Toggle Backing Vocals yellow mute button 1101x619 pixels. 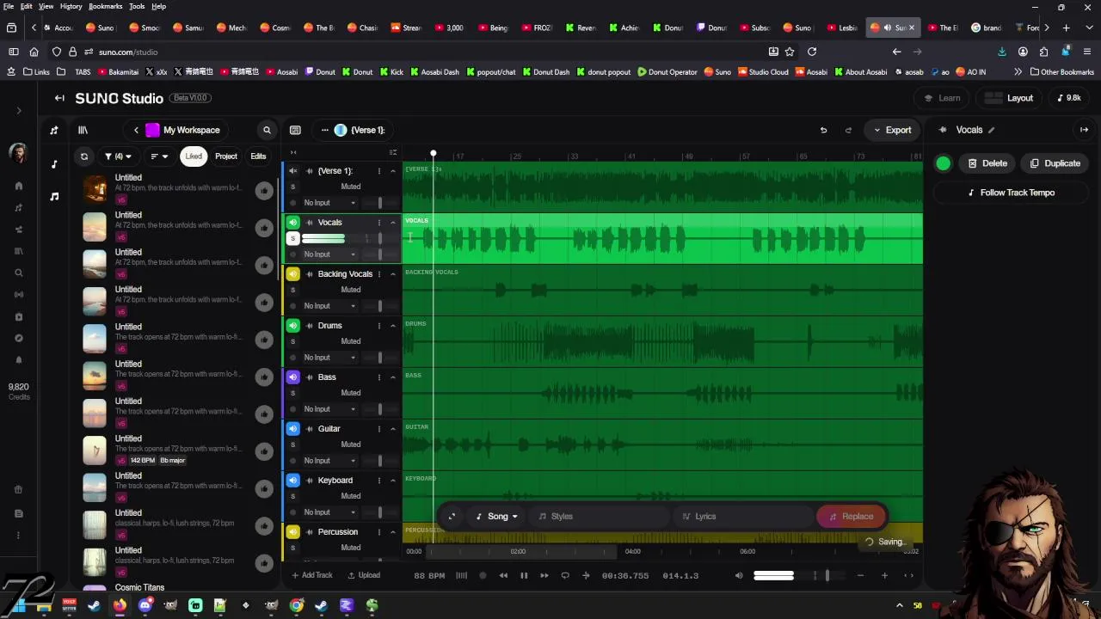click(x=292, y=274)
